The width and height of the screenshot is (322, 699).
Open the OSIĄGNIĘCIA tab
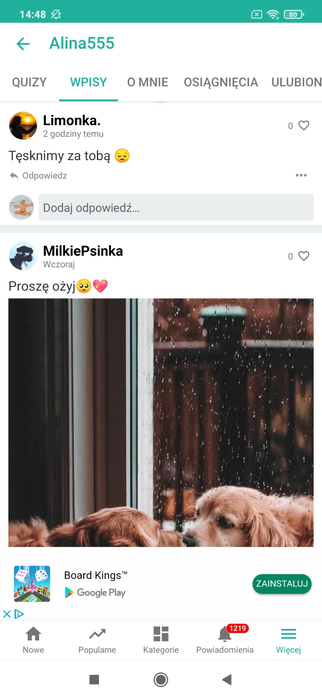(221, 83)
